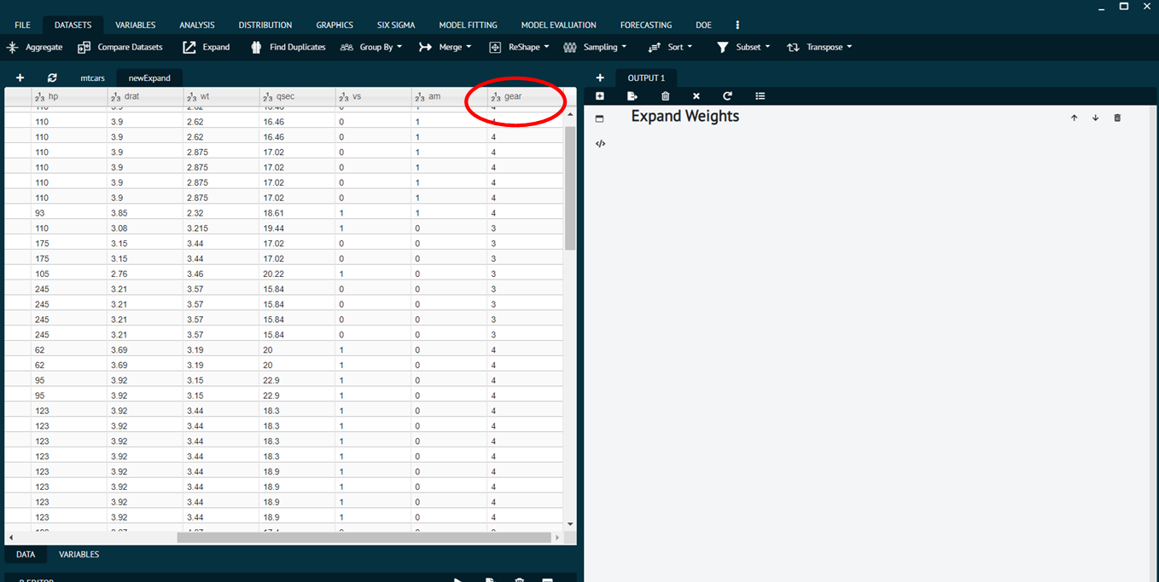The height and width of the screenshot is (582, 1159).
Task: Expand the Group By dropdown
Action: click(x=370, y=48)
